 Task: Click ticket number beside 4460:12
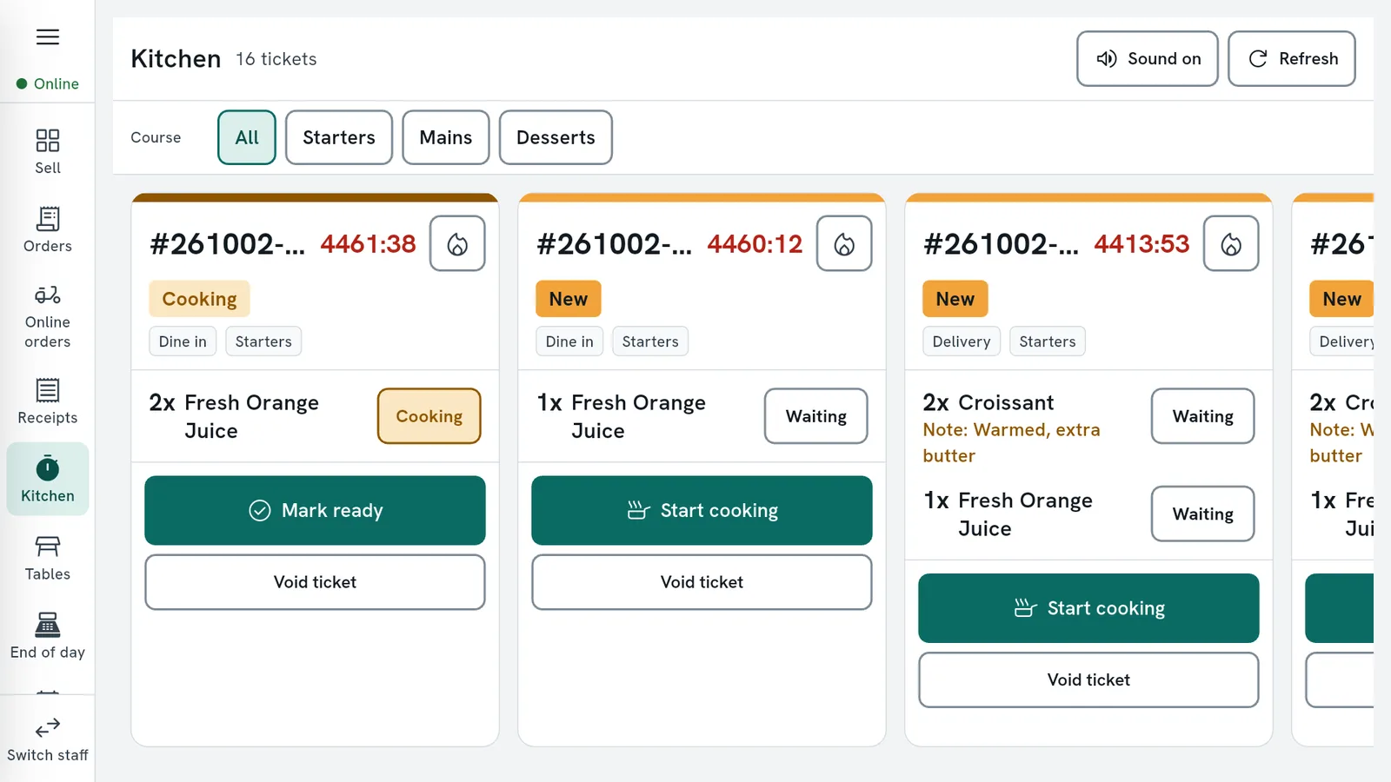[x=615, y=244]
